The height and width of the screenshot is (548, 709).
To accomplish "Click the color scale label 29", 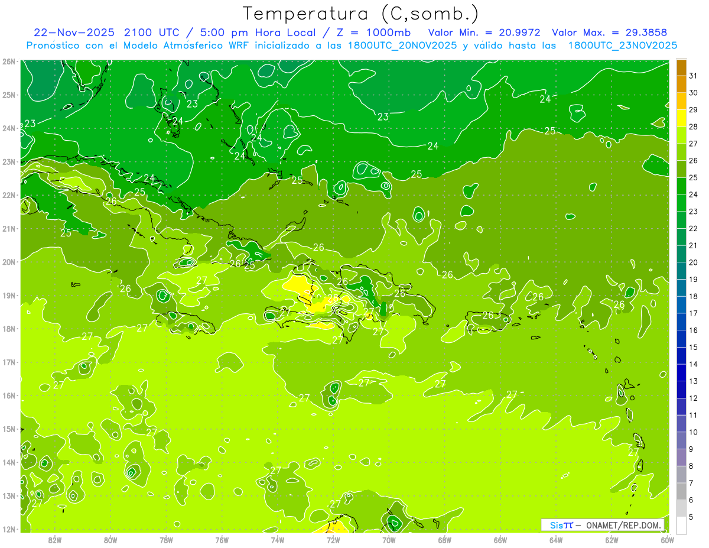I will tap(693, 109).
